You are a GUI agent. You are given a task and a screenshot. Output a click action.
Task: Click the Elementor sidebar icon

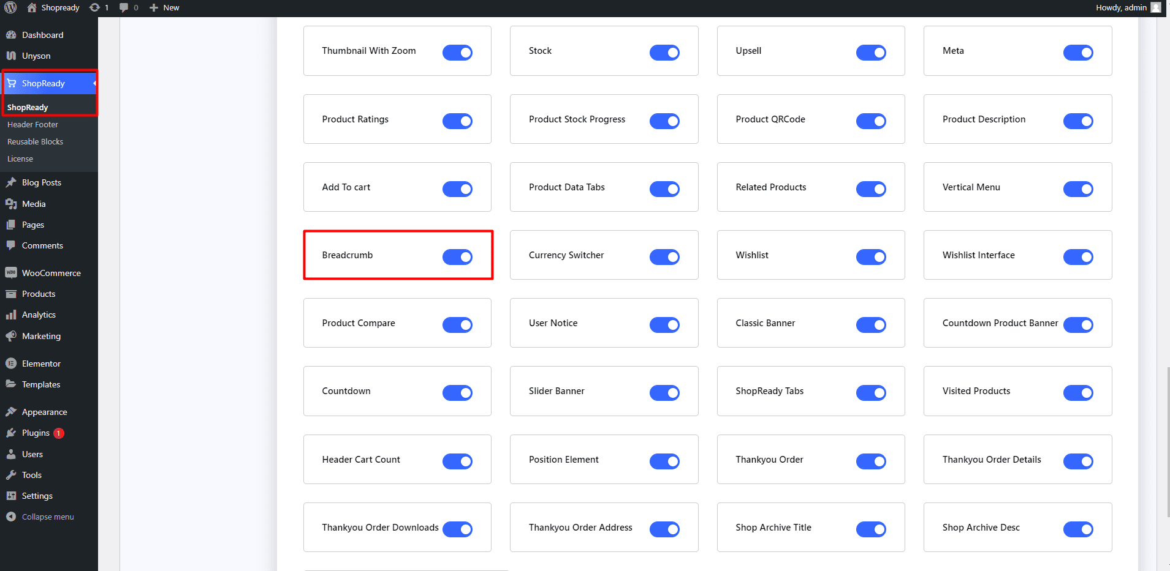click(11, 364)
